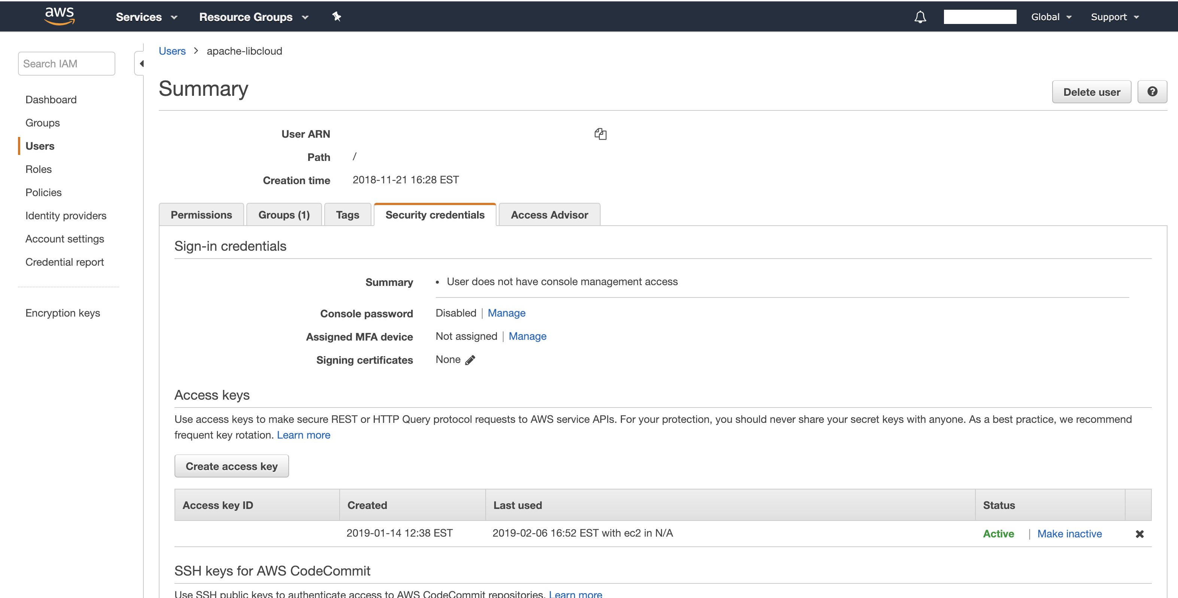The height and width of the screenshot is (598, 1178).
Task: Click the Sign-in credentials heading
Action: point(230,247)
